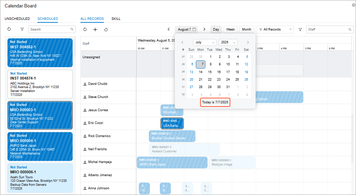The height and width of the screenshot is (195, 356).
Task: Click person icon beside Alberto Jimenez
Action: click(x=85, y=175)
